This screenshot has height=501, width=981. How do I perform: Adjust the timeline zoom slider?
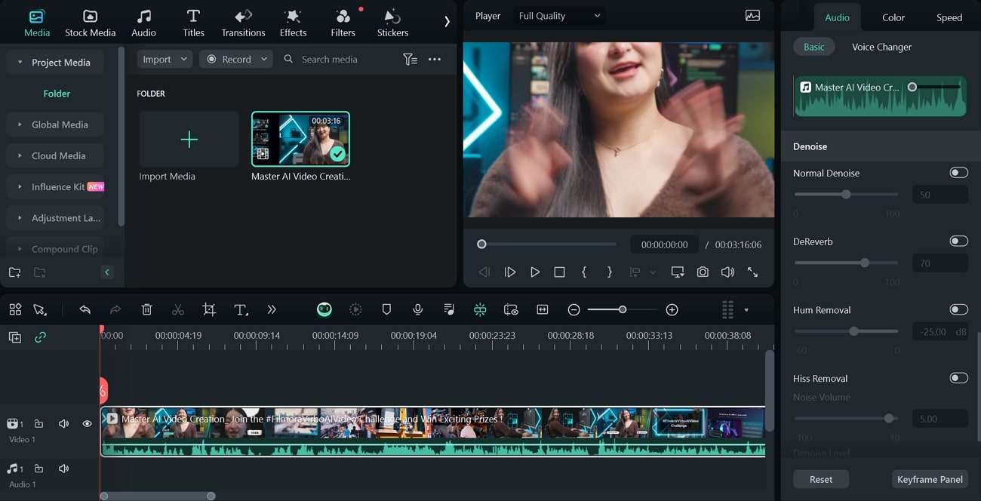tap(623, 309)
